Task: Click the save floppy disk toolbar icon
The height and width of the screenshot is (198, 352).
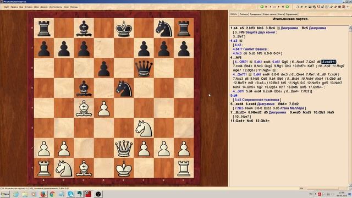Action: [310, 7]
